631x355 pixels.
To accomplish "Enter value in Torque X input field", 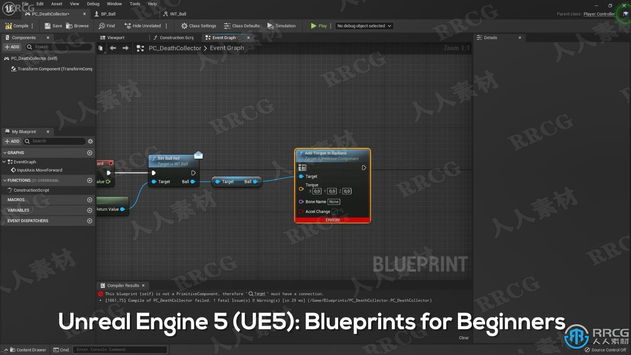I will point(316,191).
